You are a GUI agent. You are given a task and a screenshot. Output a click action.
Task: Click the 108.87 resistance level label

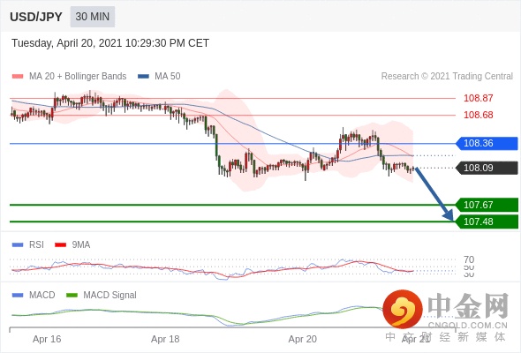(x=478, y=98)
